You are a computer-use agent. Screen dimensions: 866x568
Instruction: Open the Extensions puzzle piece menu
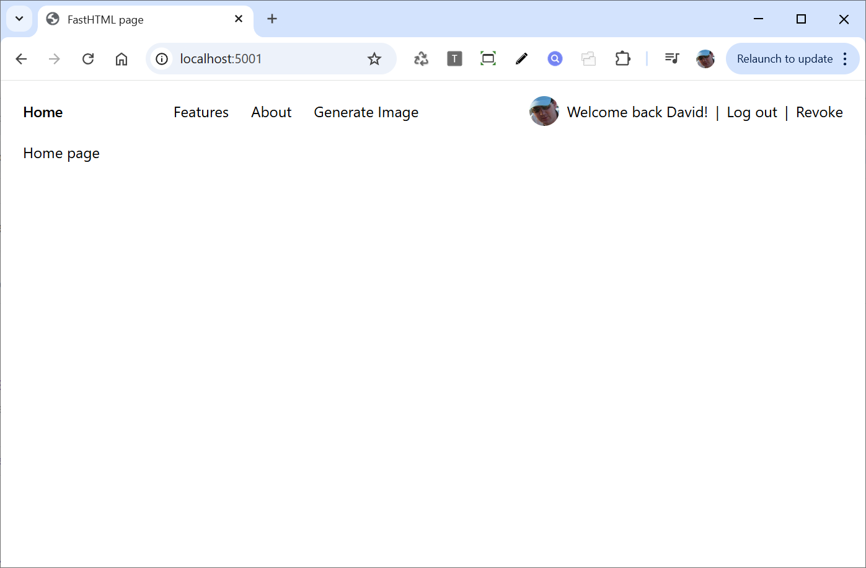622,59
